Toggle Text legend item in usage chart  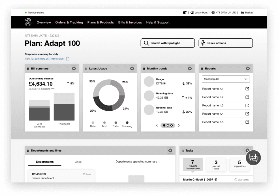[104, 124]
